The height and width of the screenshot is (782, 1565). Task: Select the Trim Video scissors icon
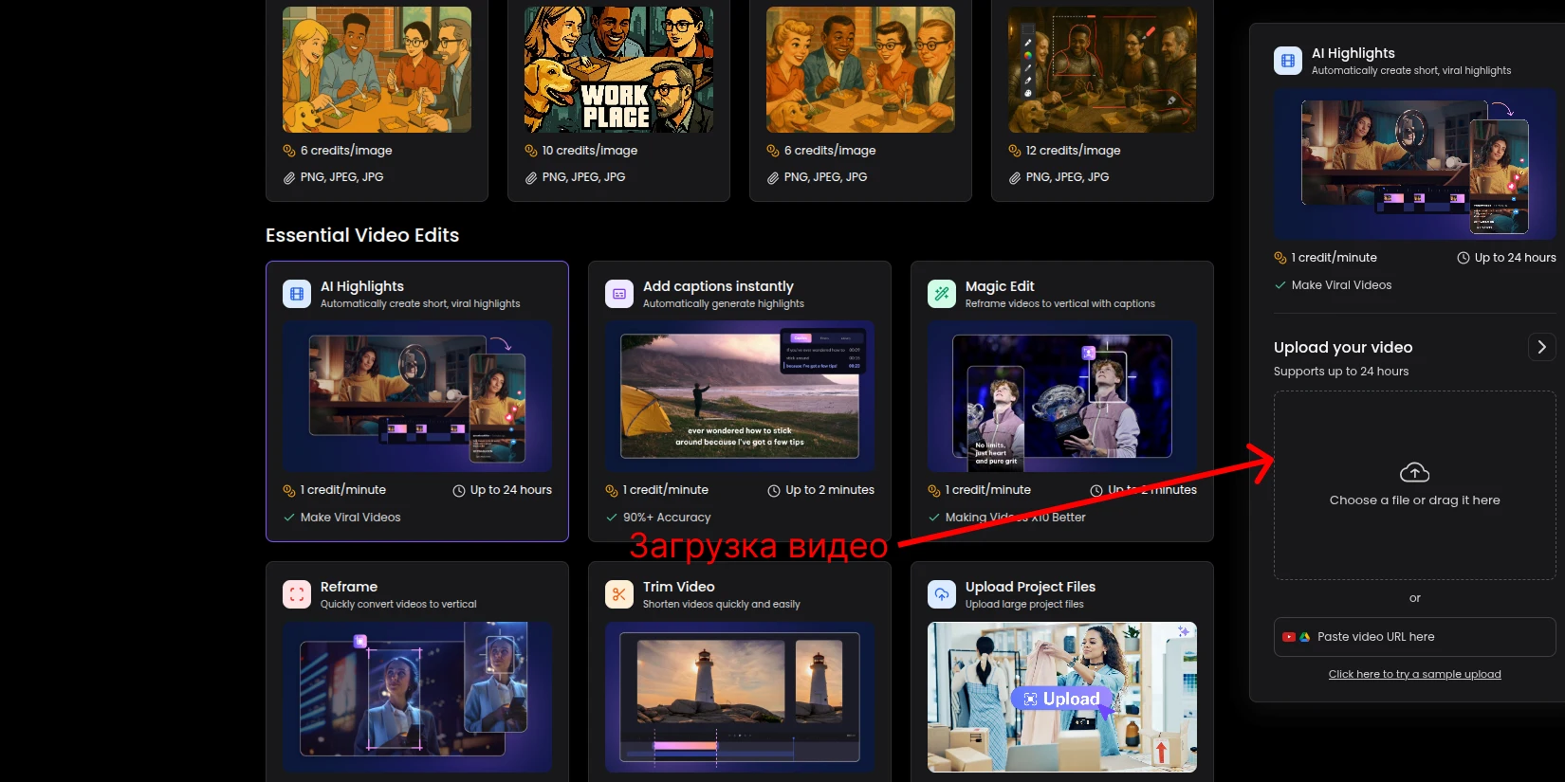tap(619, 594)
